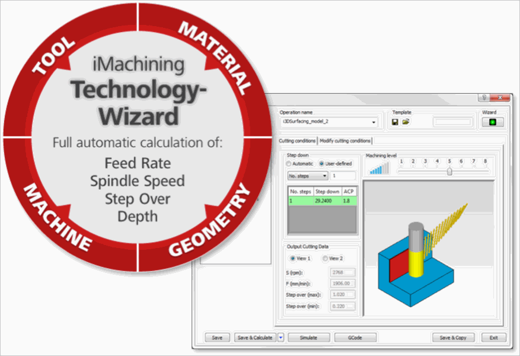The width and height of the screenshot is (520, 356).
Task: Click the help question mark icon
Action: pos(484,98)
